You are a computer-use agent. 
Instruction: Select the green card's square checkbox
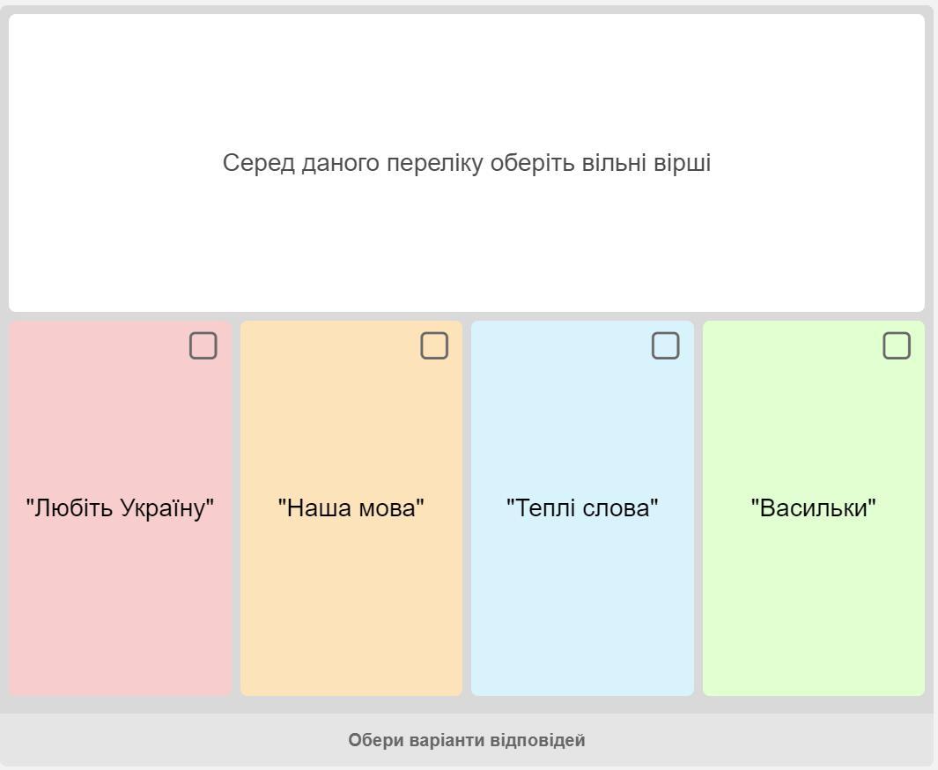[x=897, y=346]
